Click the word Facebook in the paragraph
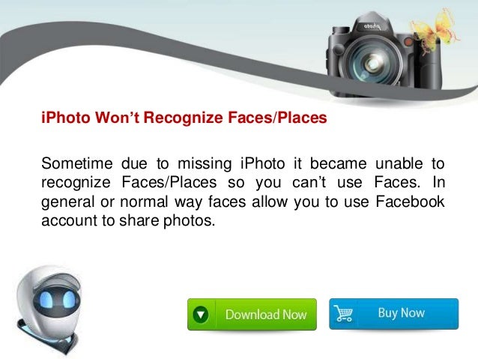Viewport: 478px width, 359px height. (x=410, y=202)
